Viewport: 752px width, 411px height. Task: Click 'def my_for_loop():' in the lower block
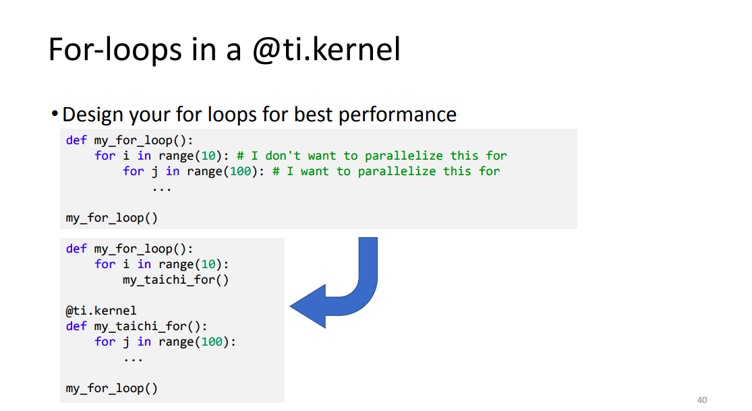(129, 249)
